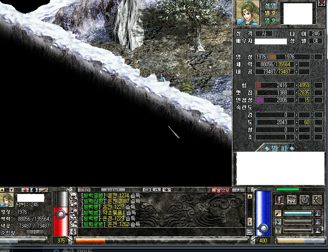This screenshot has width=328, height=252.
Task: Select the third emoticon with bottle
Action: (74, 210)
